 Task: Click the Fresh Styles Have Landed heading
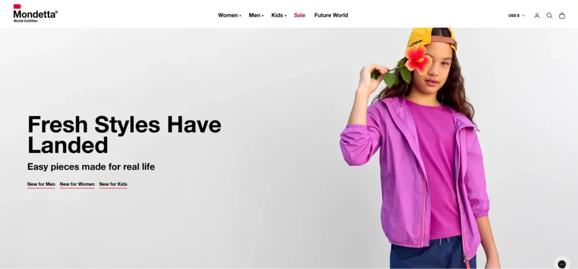(x=124, y=134)
